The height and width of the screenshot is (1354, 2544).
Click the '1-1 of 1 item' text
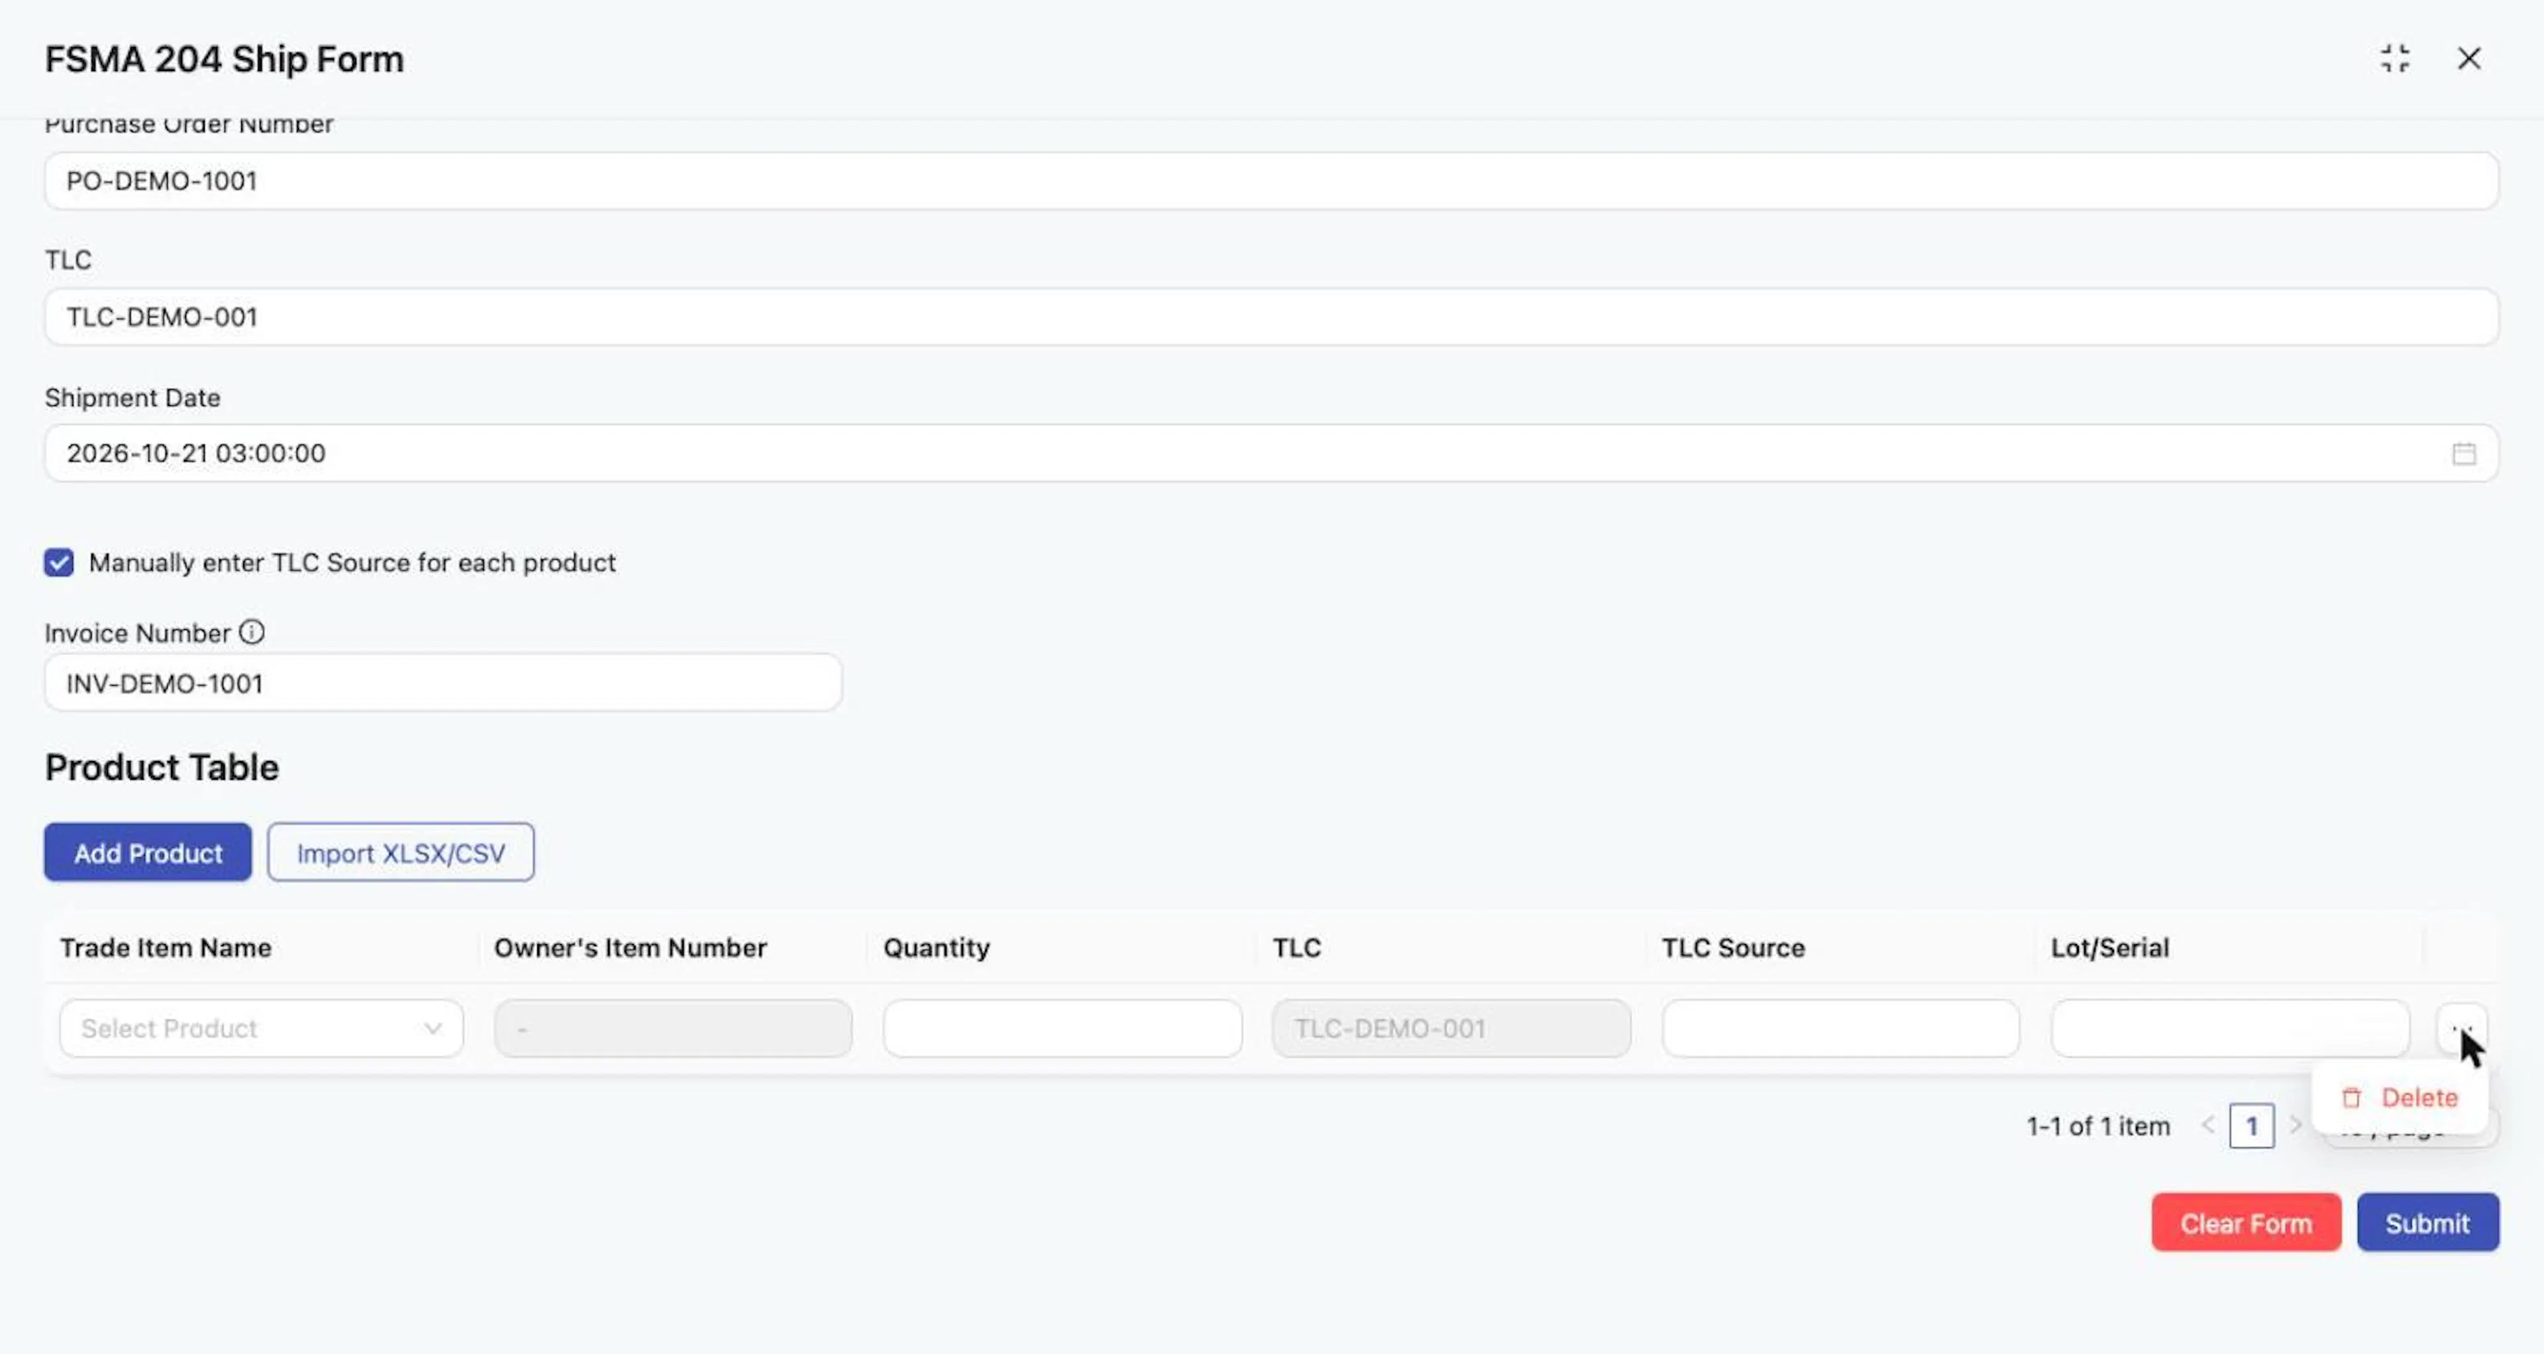click(x=2099, y=1127)
